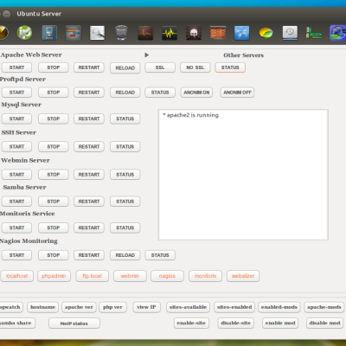The image size is (346, 346).
Task: Click the Apache SSL button
Action: [160, 67]
